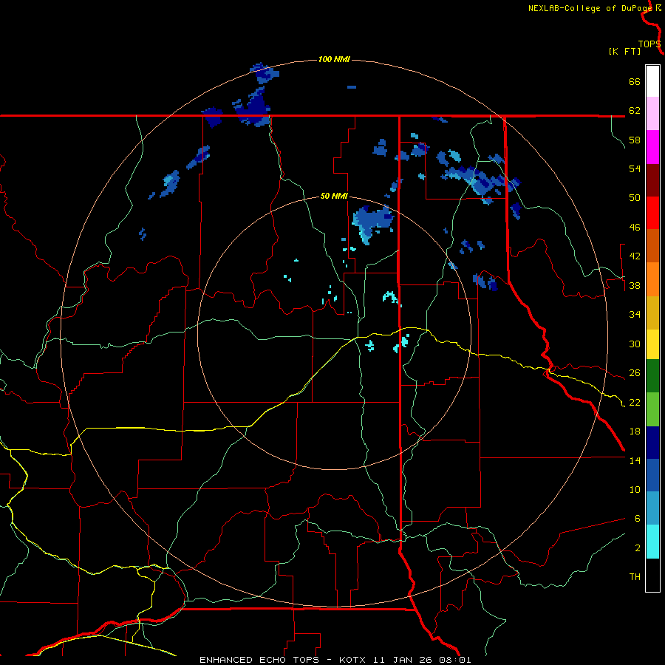Viewport: 665px width, 665px height.
Task: Click the legend value "18"
Action: pyautogui.click(x=635, y=432)
